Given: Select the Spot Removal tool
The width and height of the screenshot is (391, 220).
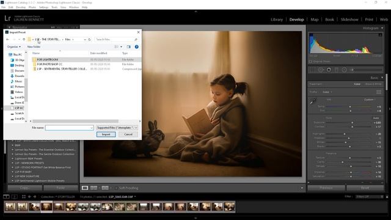Looking at the screenshot, I should 321,70.
